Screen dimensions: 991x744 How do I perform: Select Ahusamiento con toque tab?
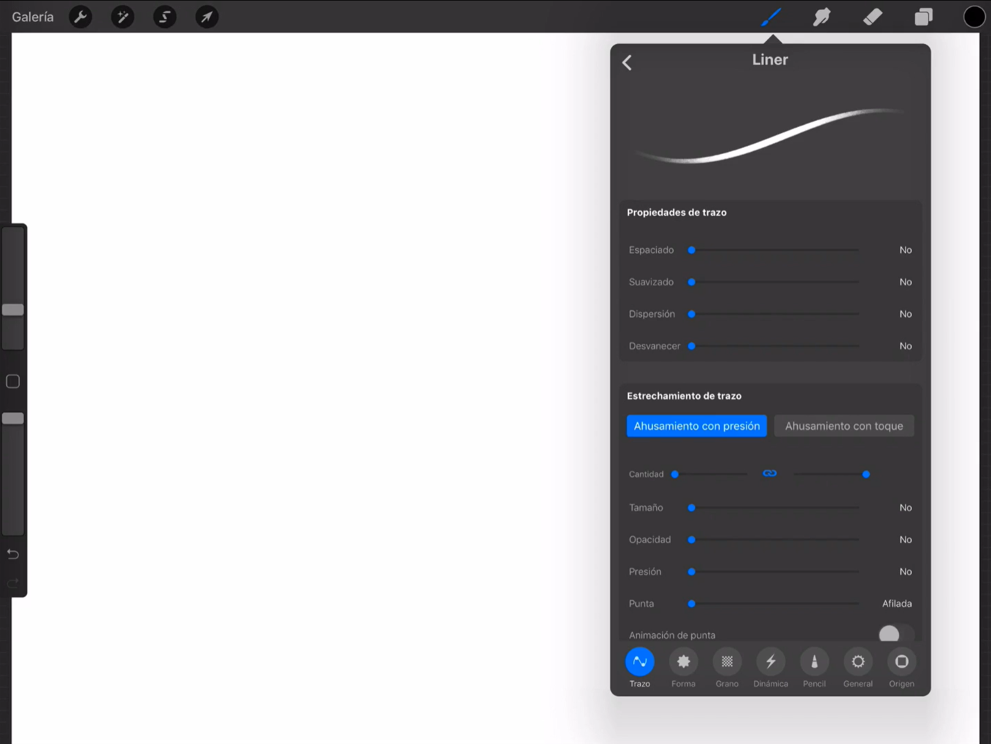[844, 426]
